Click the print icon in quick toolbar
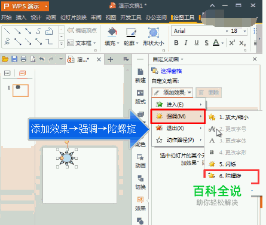Viewport: 266px width, 225px height. coord(23,59)
